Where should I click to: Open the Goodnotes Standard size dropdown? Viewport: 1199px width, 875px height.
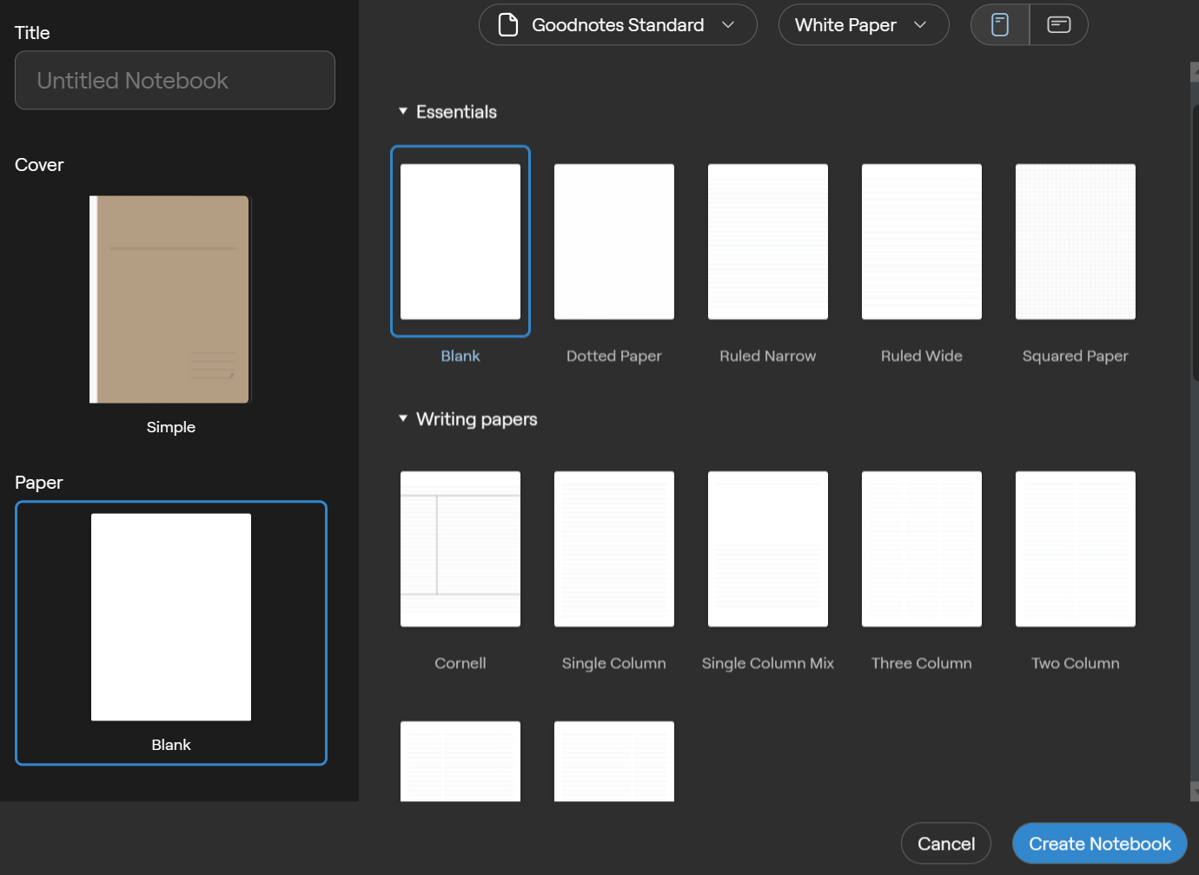(617, 24)
